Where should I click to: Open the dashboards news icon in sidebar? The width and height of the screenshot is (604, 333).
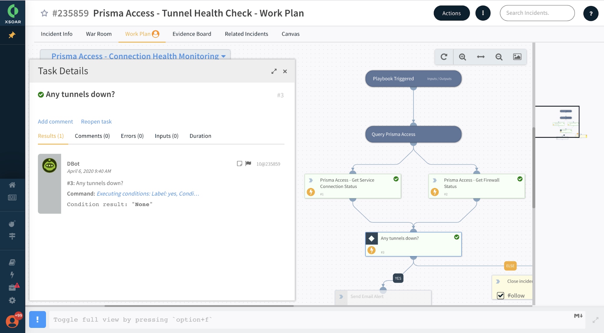pyautogui.click(x=12, y=198)
